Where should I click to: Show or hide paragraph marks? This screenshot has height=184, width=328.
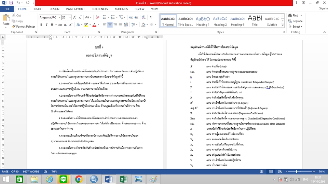pyautogui.click(x=151, y=17)
